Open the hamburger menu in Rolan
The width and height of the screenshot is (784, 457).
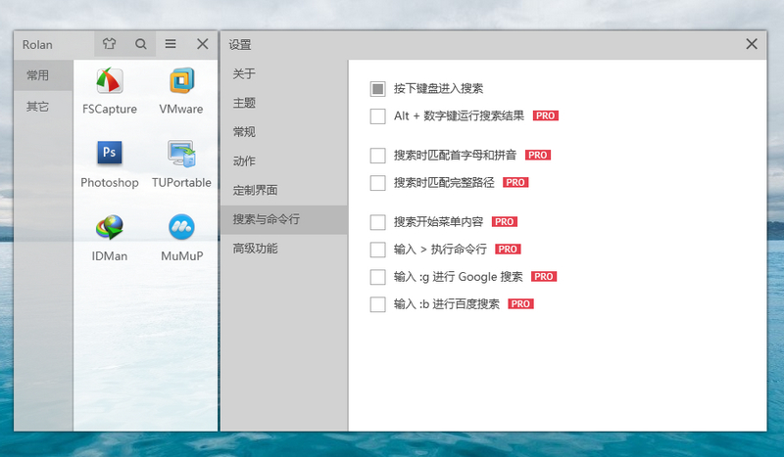point(171,44)
